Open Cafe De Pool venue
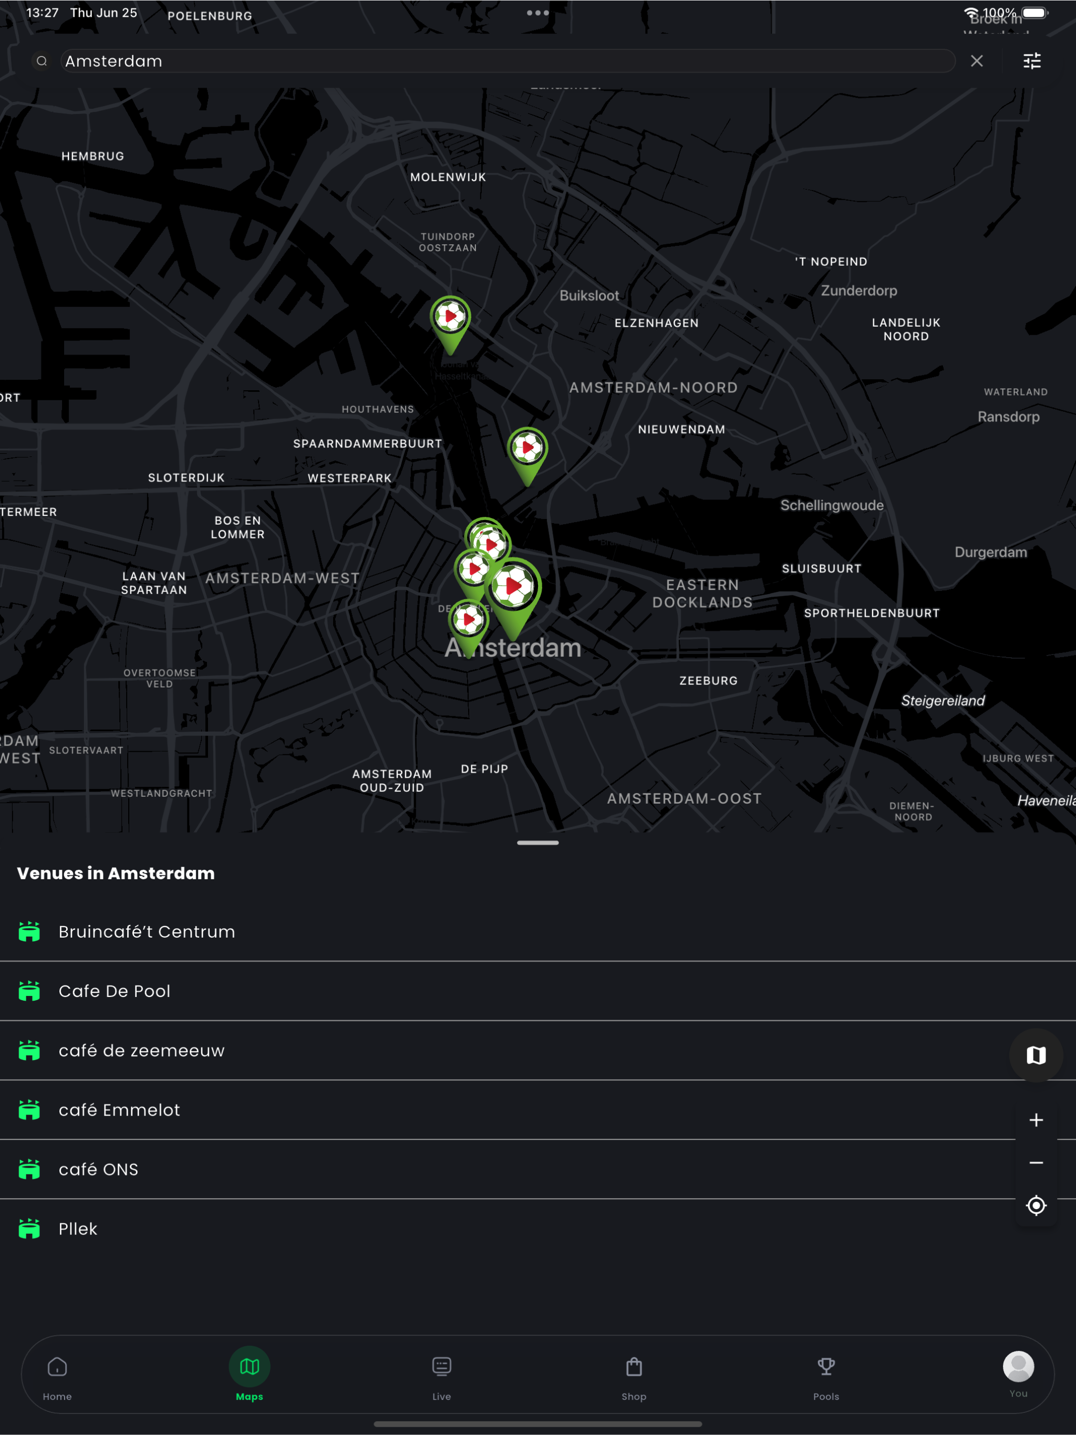Viewport: 1076px width, 1435px height. pos(538,991)
